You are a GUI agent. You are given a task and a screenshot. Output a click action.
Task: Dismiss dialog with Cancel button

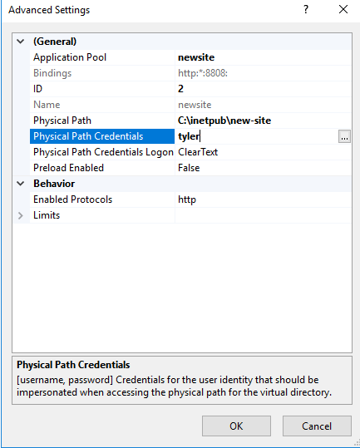[317, 426]
